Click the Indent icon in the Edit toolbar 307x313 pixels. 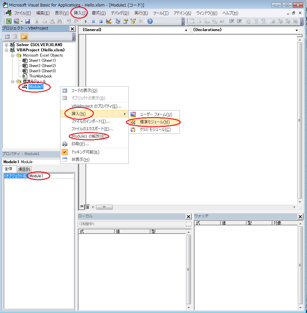coord(231,21)
